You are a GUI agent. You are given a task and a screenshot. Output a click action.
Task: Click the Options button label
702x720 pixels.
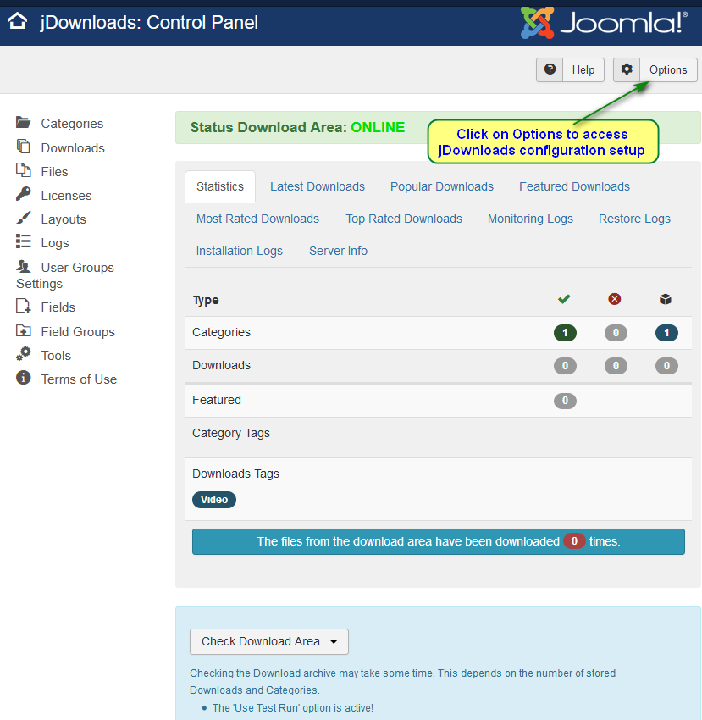668,69
